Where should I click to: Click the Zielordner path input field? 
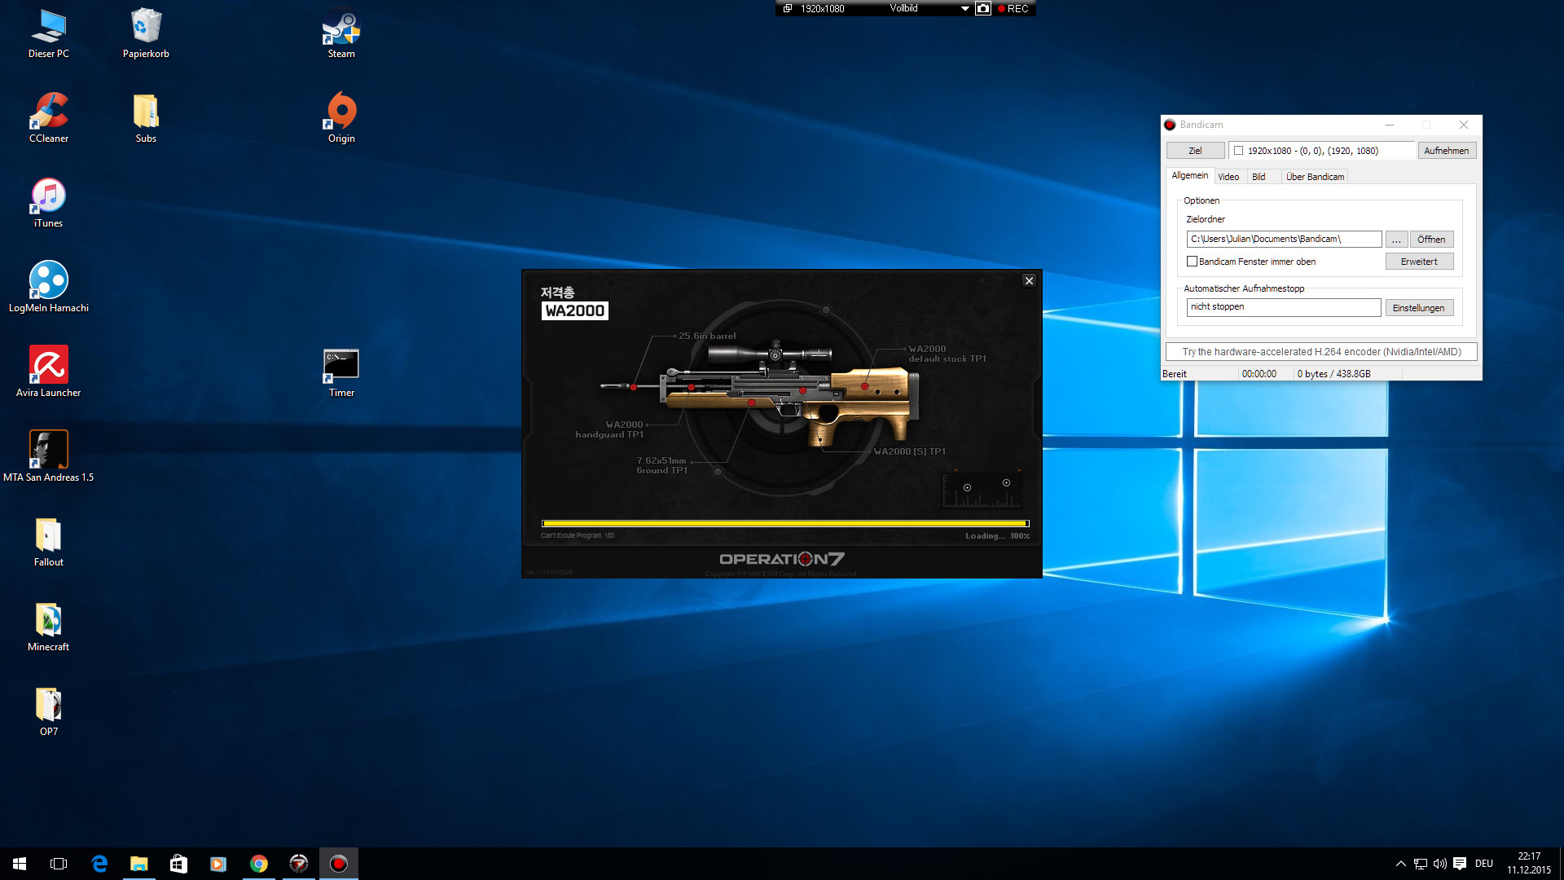[1284, 239]
